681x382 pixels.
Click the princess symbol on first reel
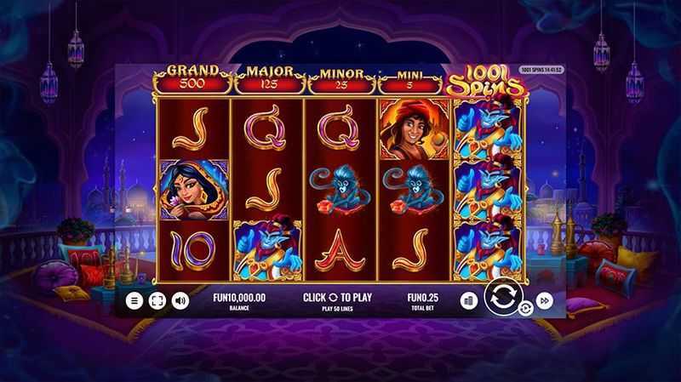tap(194, 190)
